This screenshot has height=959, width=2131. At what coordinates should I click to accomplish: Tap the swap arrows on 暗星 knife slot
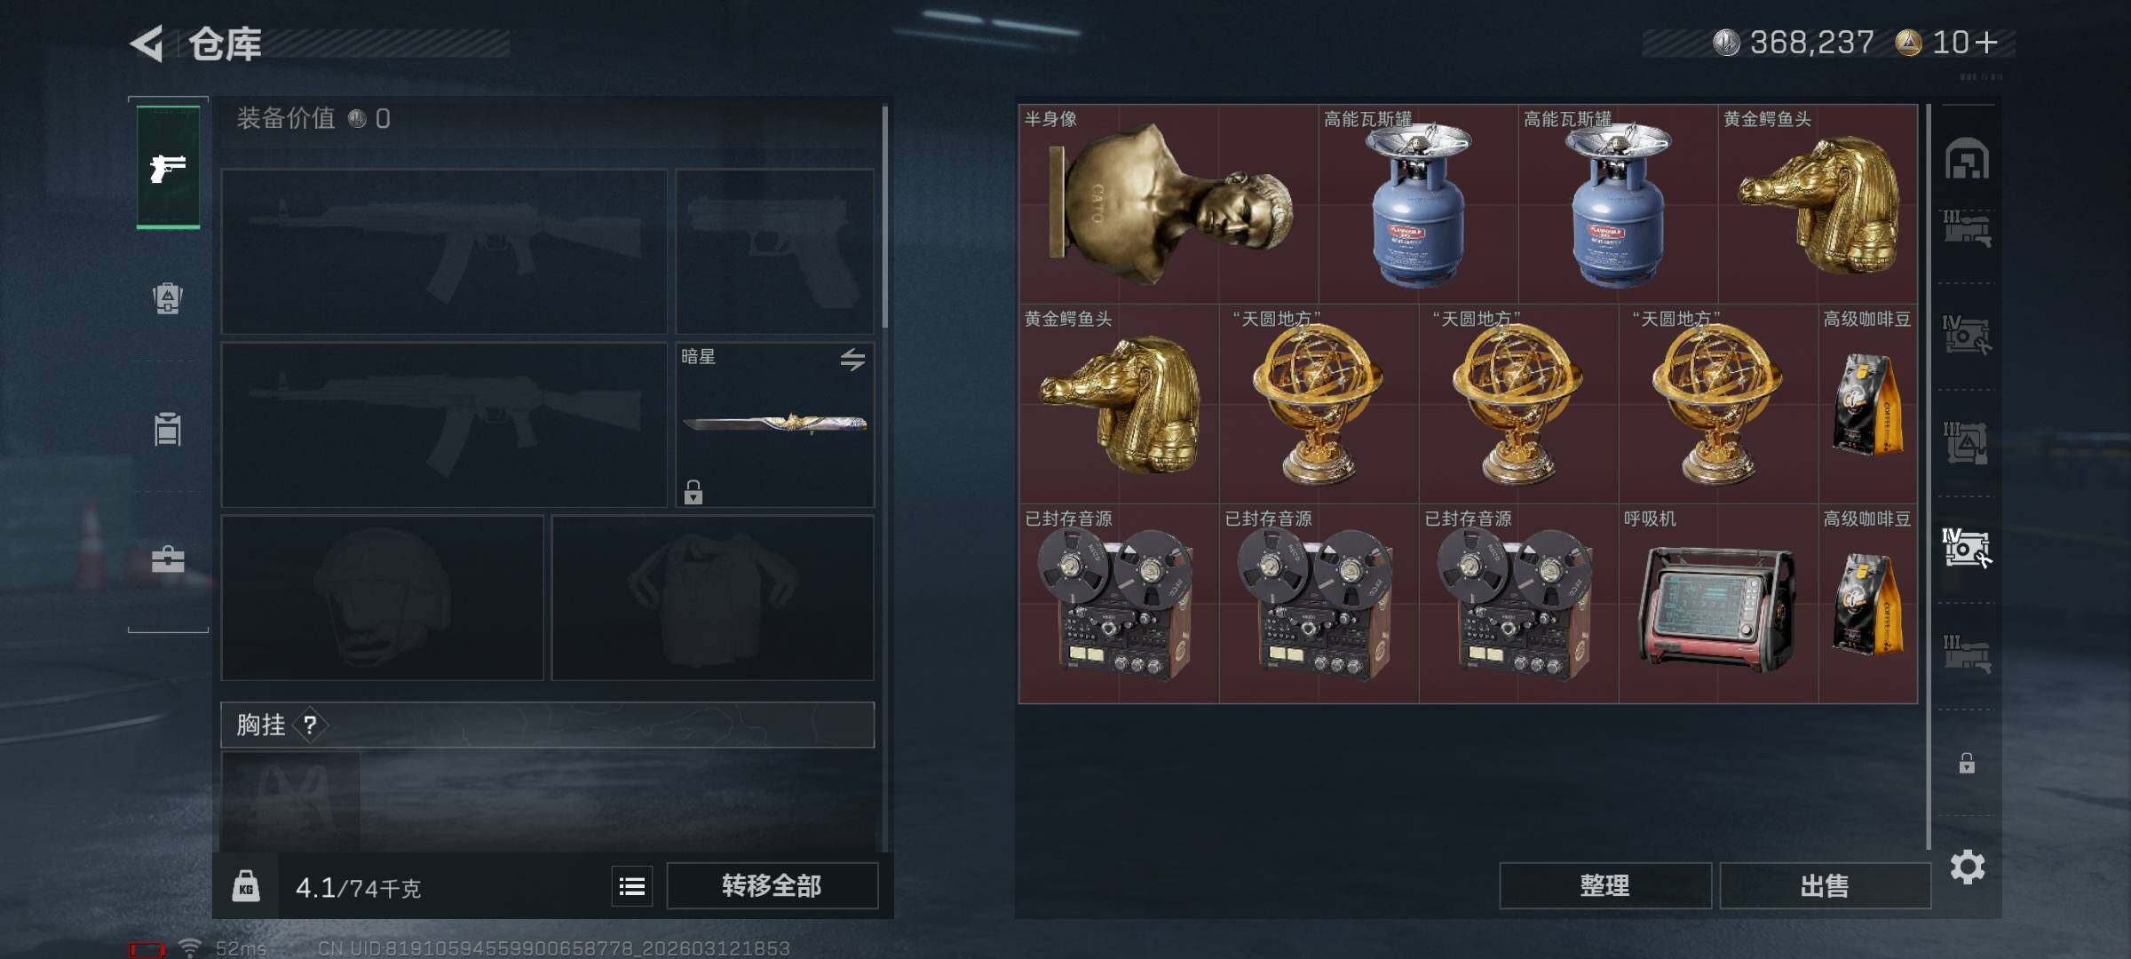point(852,359)
